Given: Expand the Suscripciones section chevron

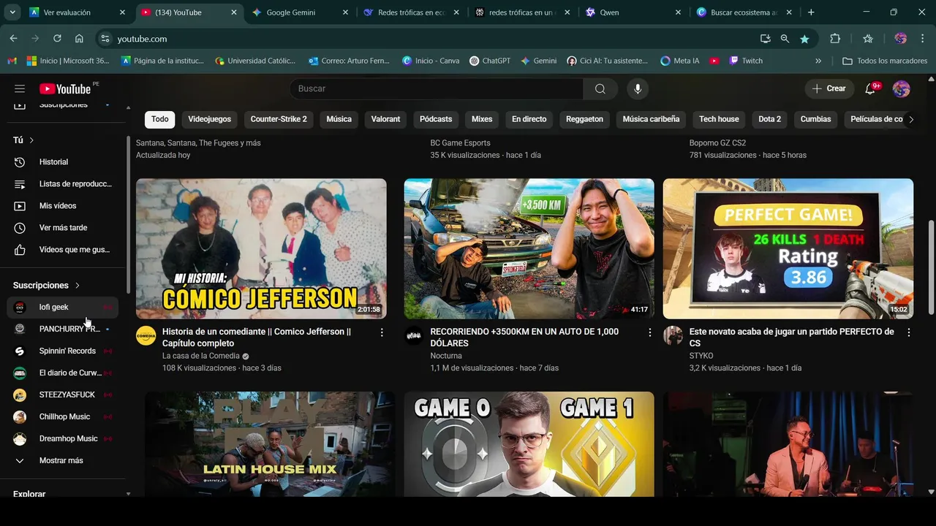Looking at the screenshot, I should coord(78,286).
